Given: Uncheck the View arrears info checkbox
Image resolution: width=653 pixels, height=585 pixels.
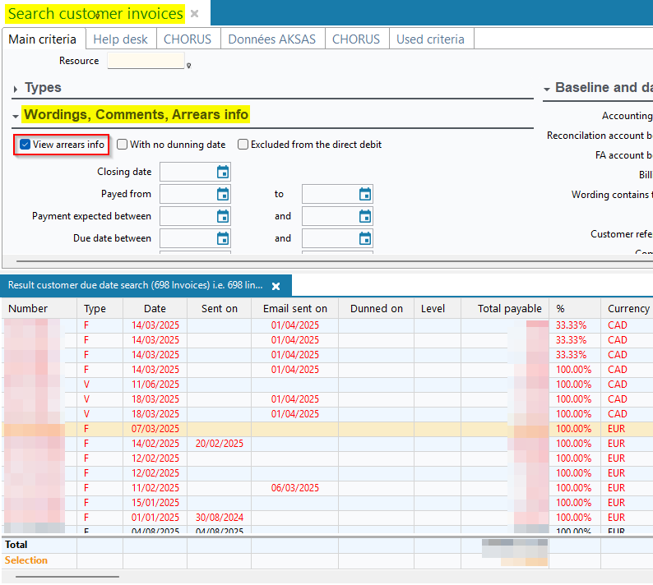Looking at the screenshot, I should click(25, 145).
